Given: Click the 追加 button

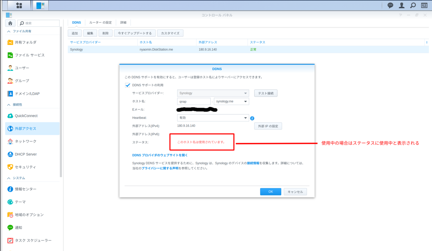Looking at the screenshot, I should tap(75, 33).
